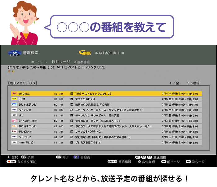This screenshot has height=187, width=217.
Task: Select 警部補の嫁 第2話 row
Action: (x=106, y=121)
